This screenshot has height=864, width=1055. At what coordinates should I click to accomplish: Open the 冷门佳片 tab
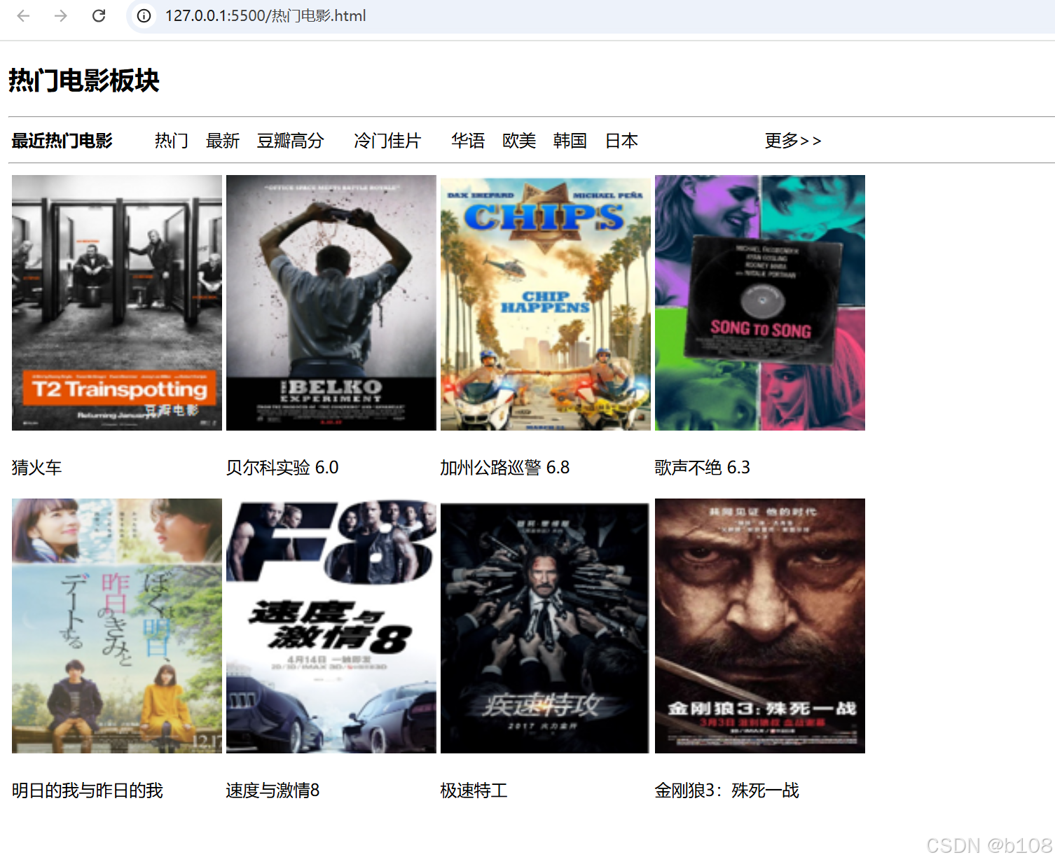click(x=387, y=141)
